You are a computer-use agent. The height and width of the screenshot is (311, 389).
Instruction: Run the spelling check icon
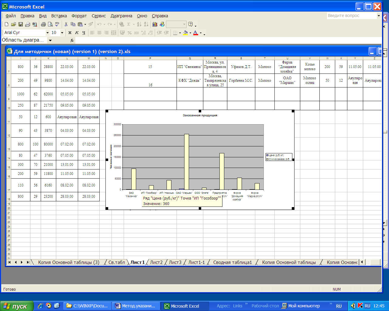[57, 24]
